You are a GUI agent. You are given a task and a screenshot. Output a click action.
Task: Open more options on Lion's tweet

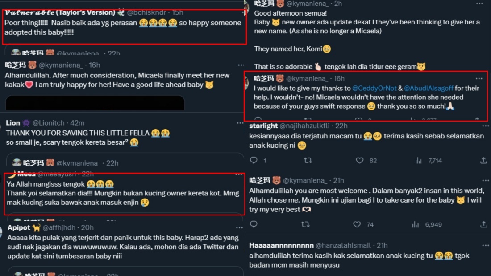pos(240,123)
